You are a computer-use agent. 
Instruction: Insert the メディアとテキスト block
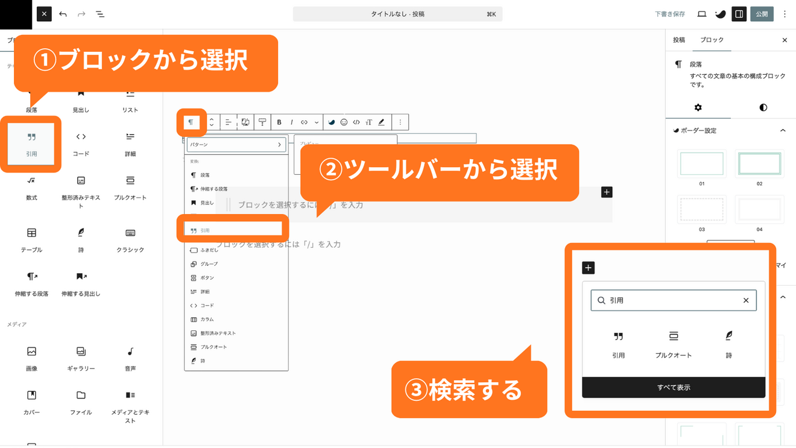[130, 406]
